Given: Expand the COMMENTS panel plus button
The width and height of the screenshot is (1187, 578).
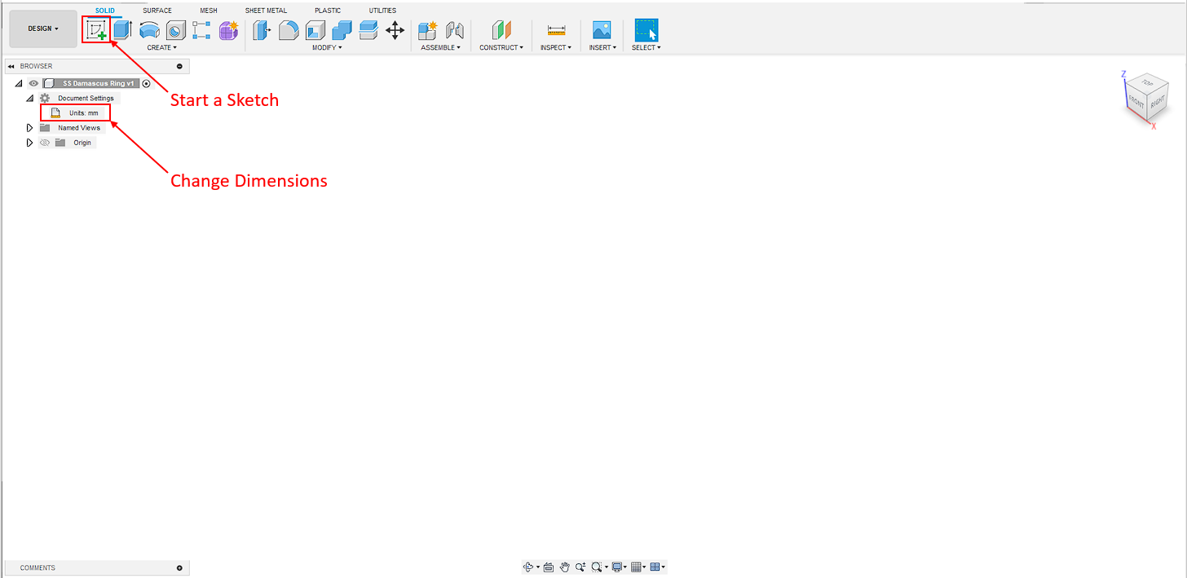Looking at the screenshot, I should (179, 568).
